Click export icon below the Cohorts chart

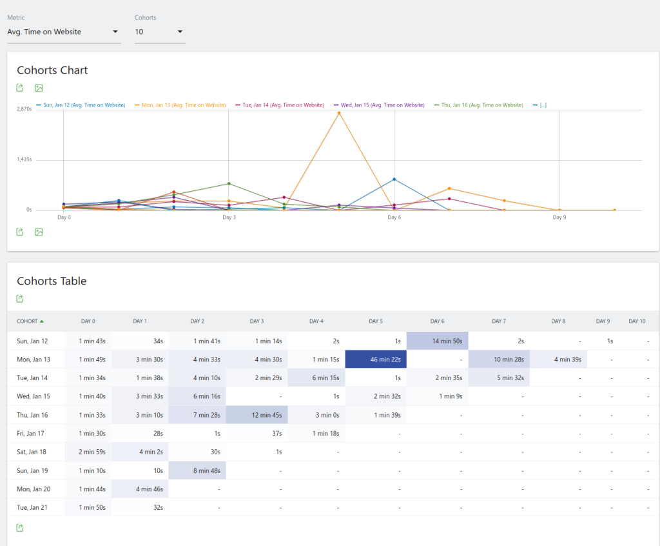click(x=20, y=232)
